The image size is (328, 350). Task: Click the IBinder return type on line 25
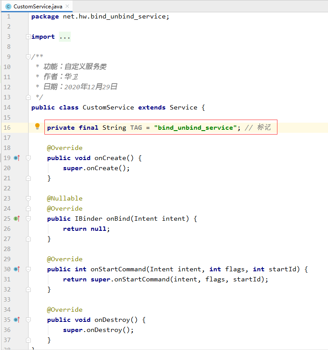coord(88,219)
